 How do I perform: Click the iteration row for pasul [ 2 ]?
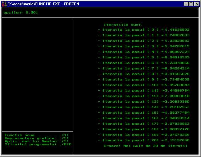[x=144, y=41]
